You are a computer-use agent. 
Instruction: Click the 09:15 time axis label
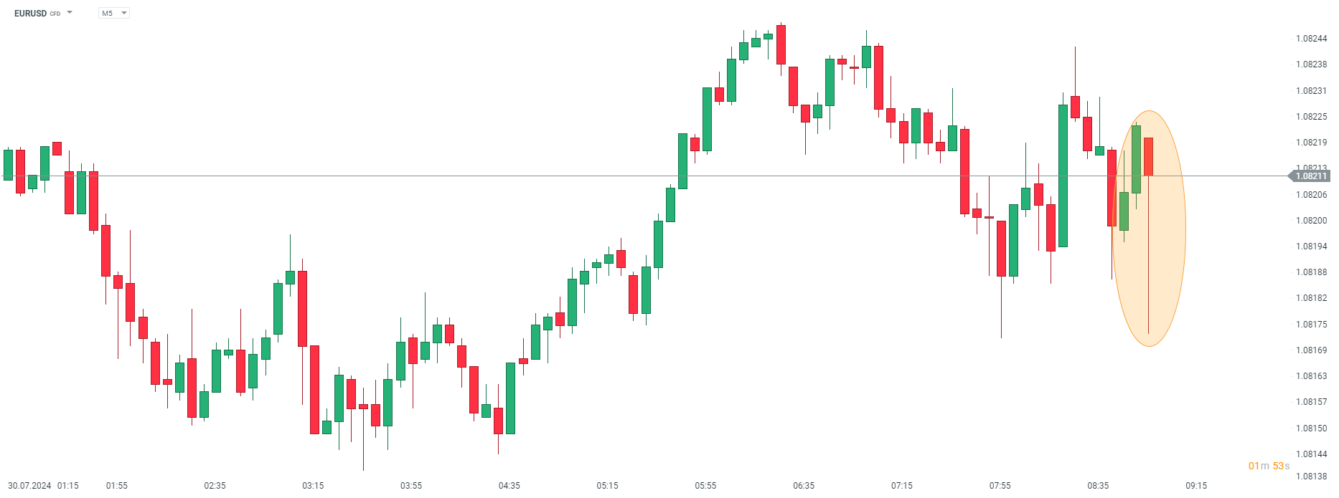point(1196,486)
